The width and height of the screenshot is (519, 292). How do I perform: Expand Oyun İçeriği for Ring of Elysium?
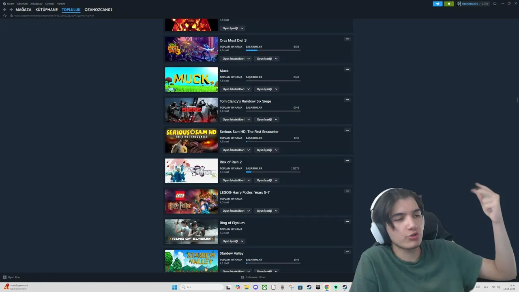[233, 241]
